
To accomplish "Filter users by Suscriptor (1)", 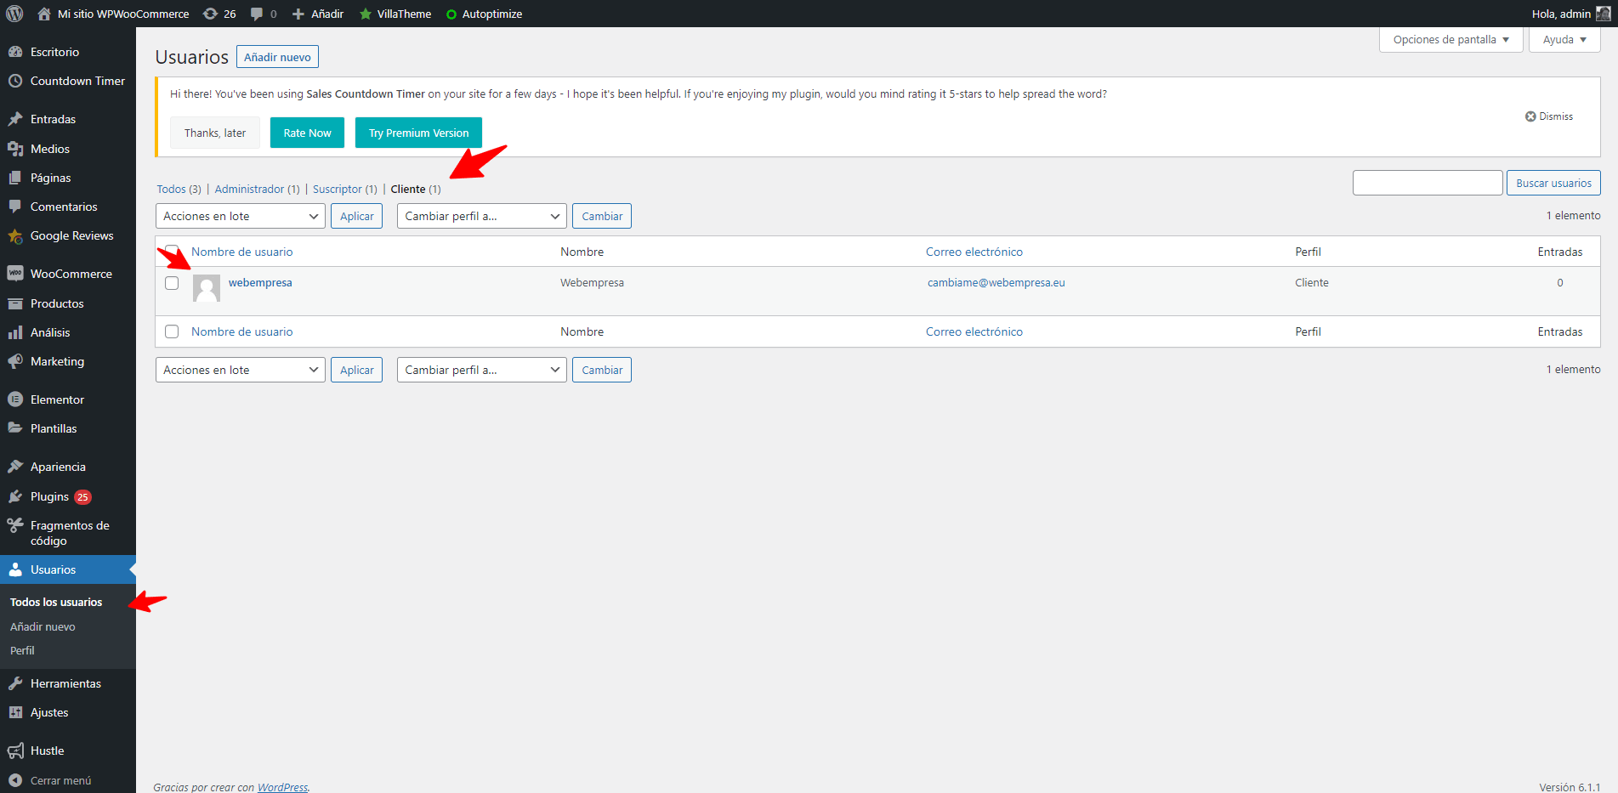I will click(x=344, y=190).
